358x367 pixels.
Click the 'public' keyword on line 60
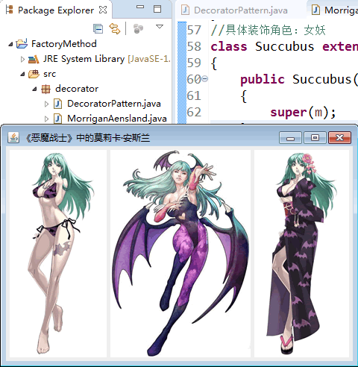click(263, 80)
